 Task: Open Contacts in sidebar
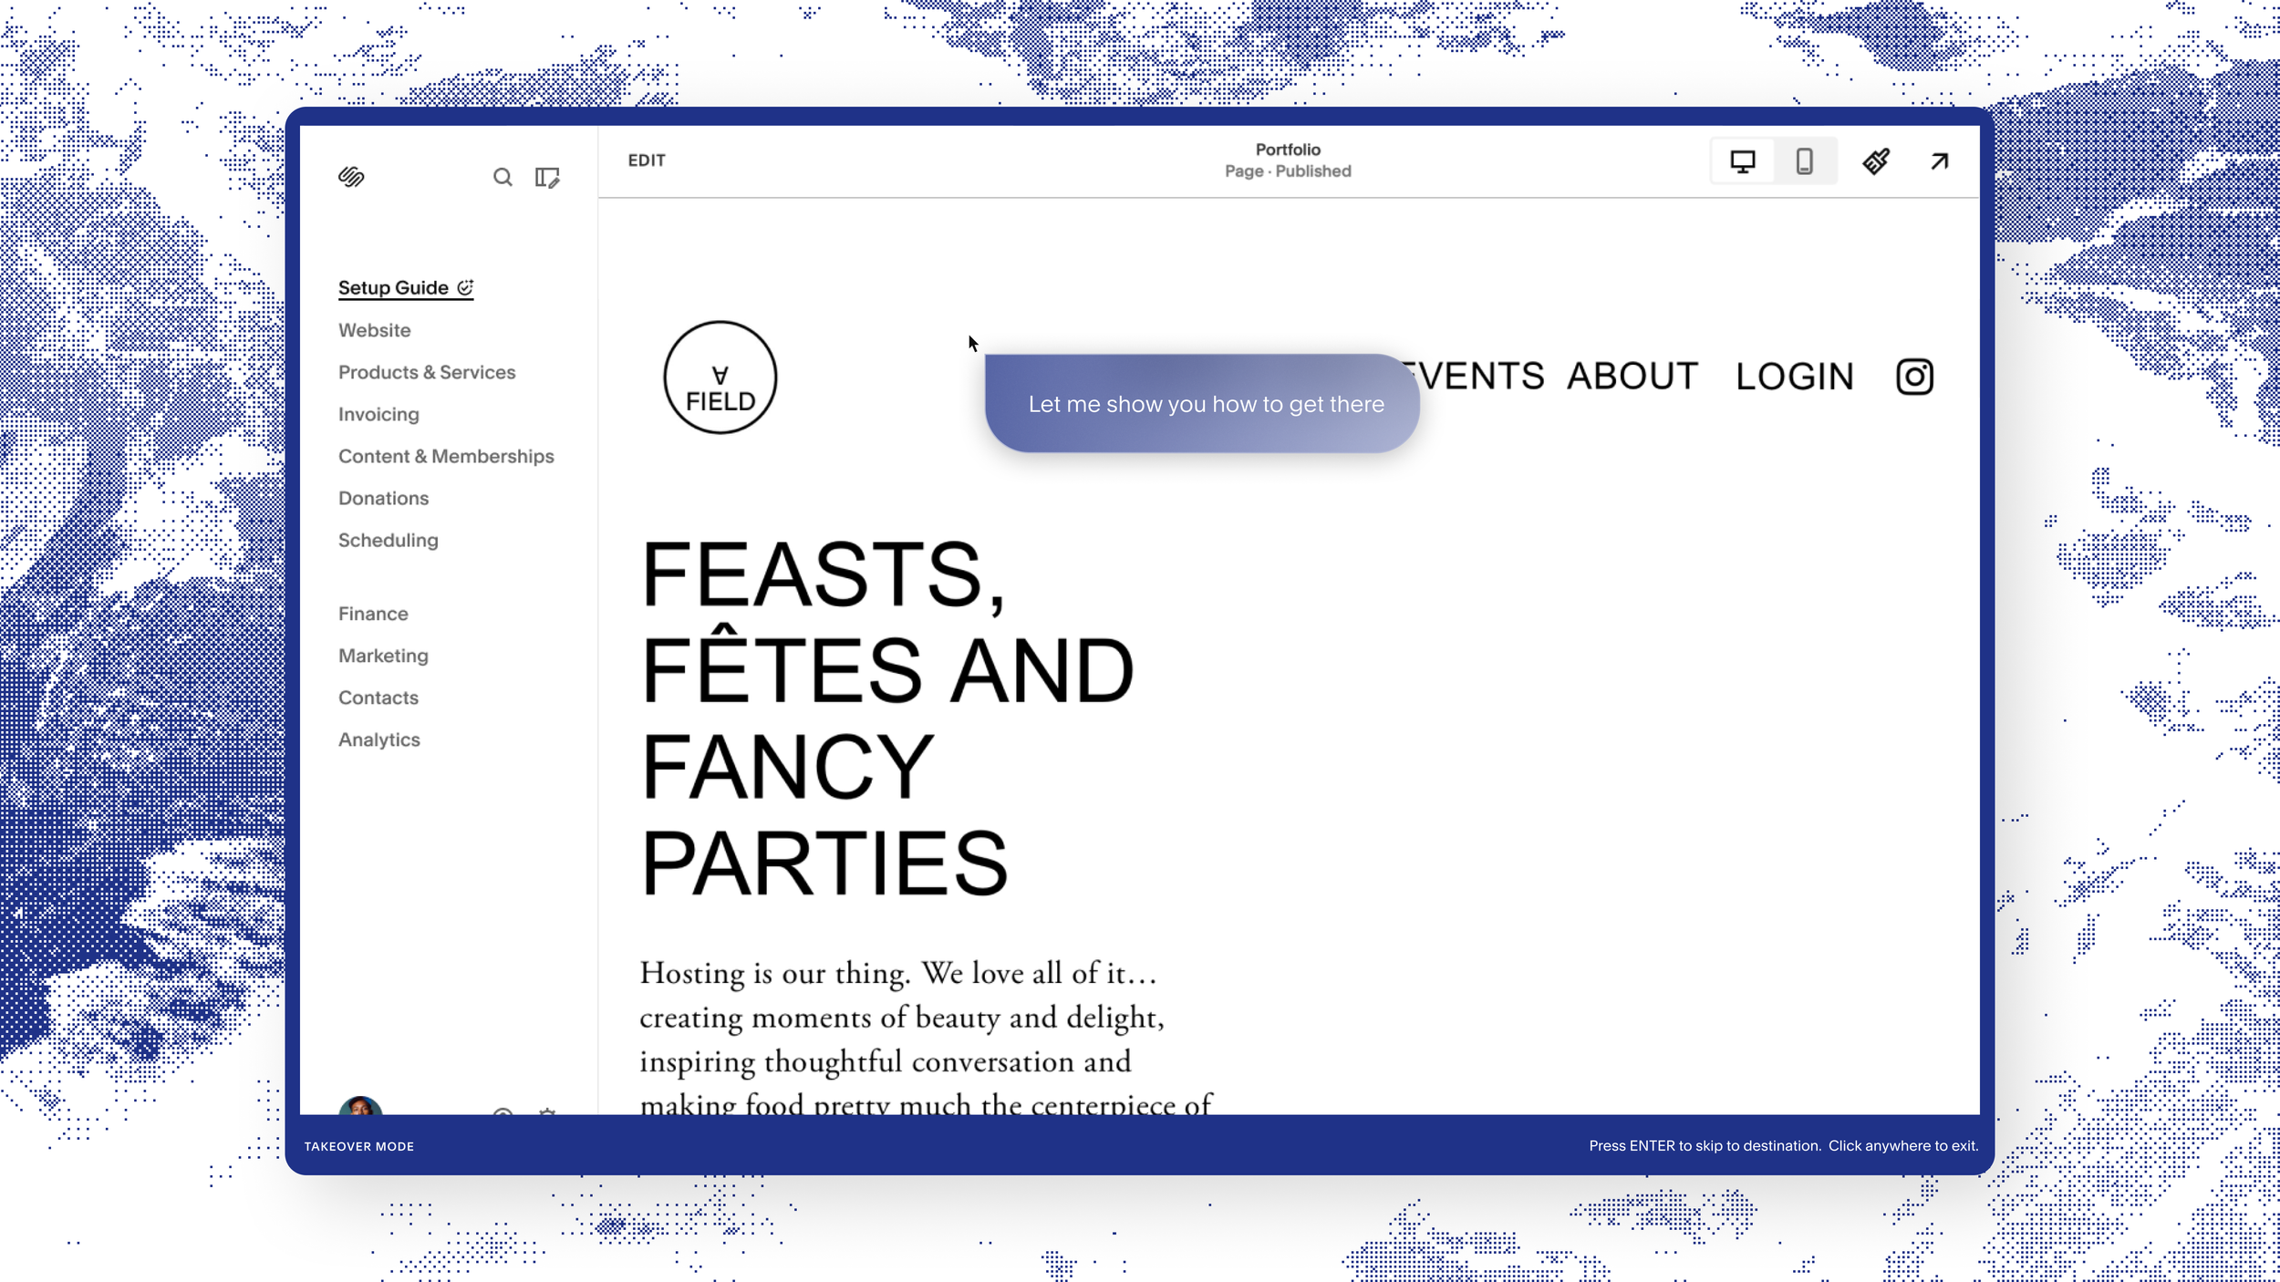tap(378, 698)
